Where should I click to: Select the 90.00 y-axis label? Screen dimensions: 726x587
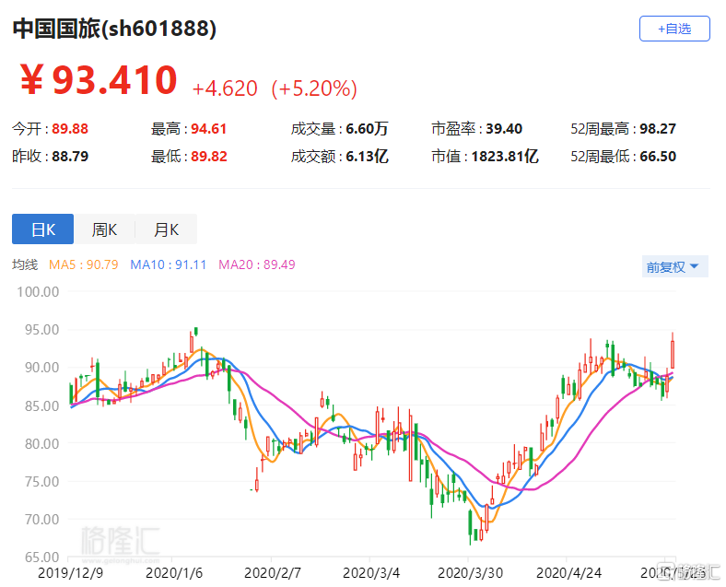(x=41, y=368)
